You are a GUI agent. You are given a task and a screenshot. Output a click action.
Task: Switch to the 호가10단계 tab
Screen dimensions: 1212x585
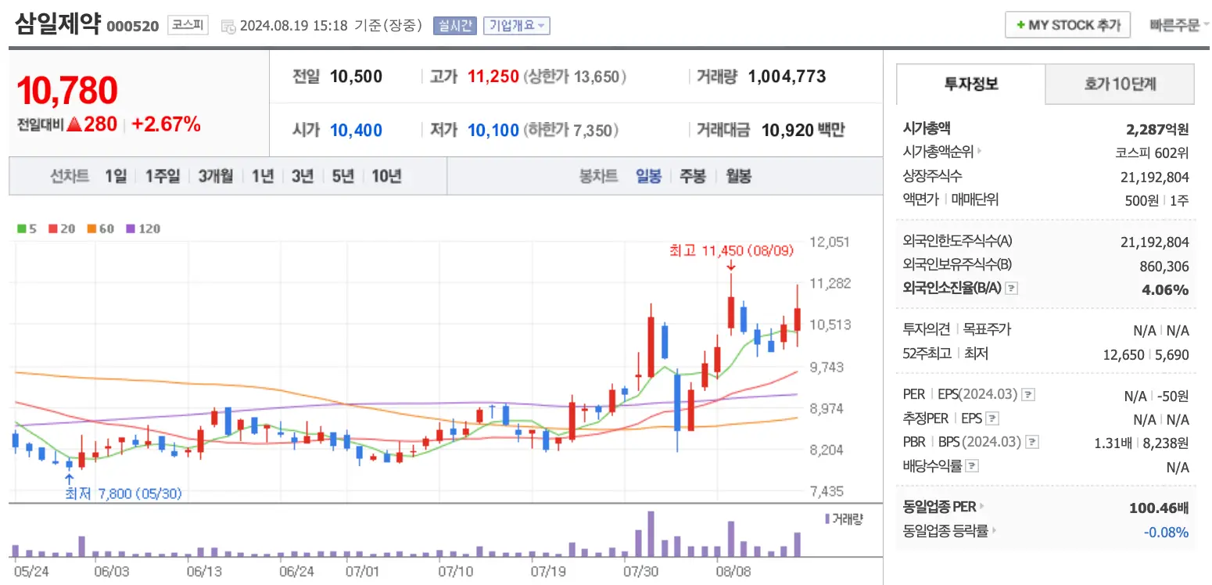[1120, 84]
